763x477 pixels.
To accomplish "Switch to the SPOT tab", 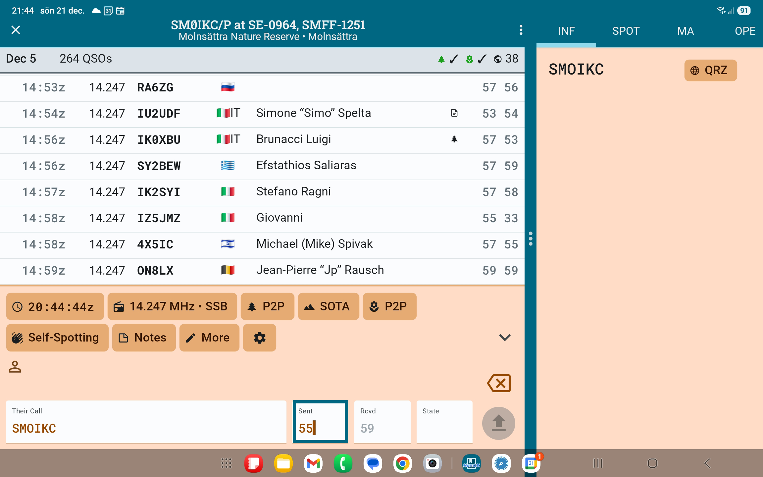I will pos(626,31).
